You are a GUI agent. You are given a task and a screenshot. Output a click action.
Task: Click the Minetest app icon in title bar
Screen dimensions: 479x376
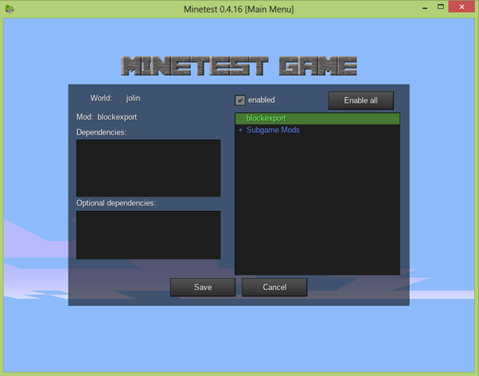point(10,9)
